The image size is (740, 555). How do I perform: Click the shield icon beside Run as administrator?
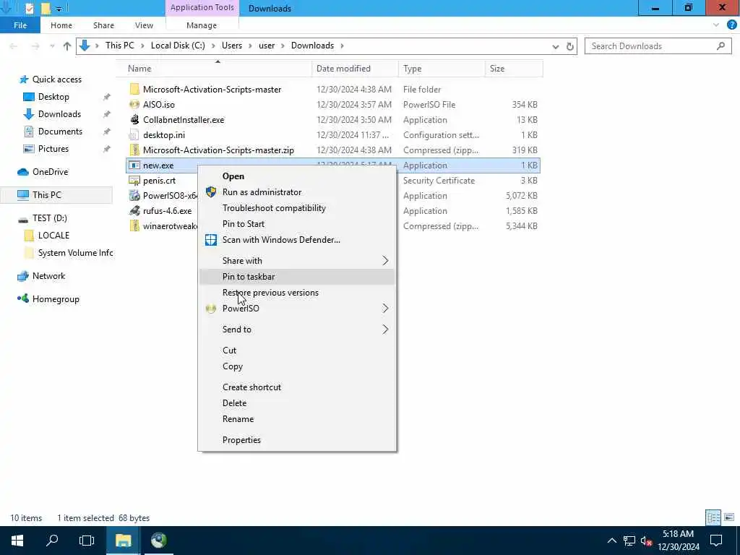[211, 192]
